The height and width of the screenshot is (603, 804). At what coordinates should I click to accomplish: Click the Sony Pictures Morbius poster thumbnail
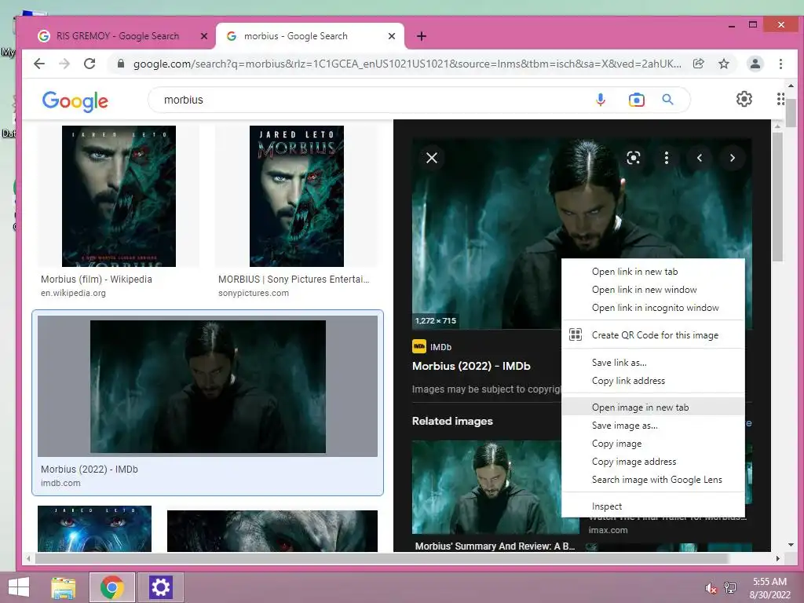[x=296, y=196]
